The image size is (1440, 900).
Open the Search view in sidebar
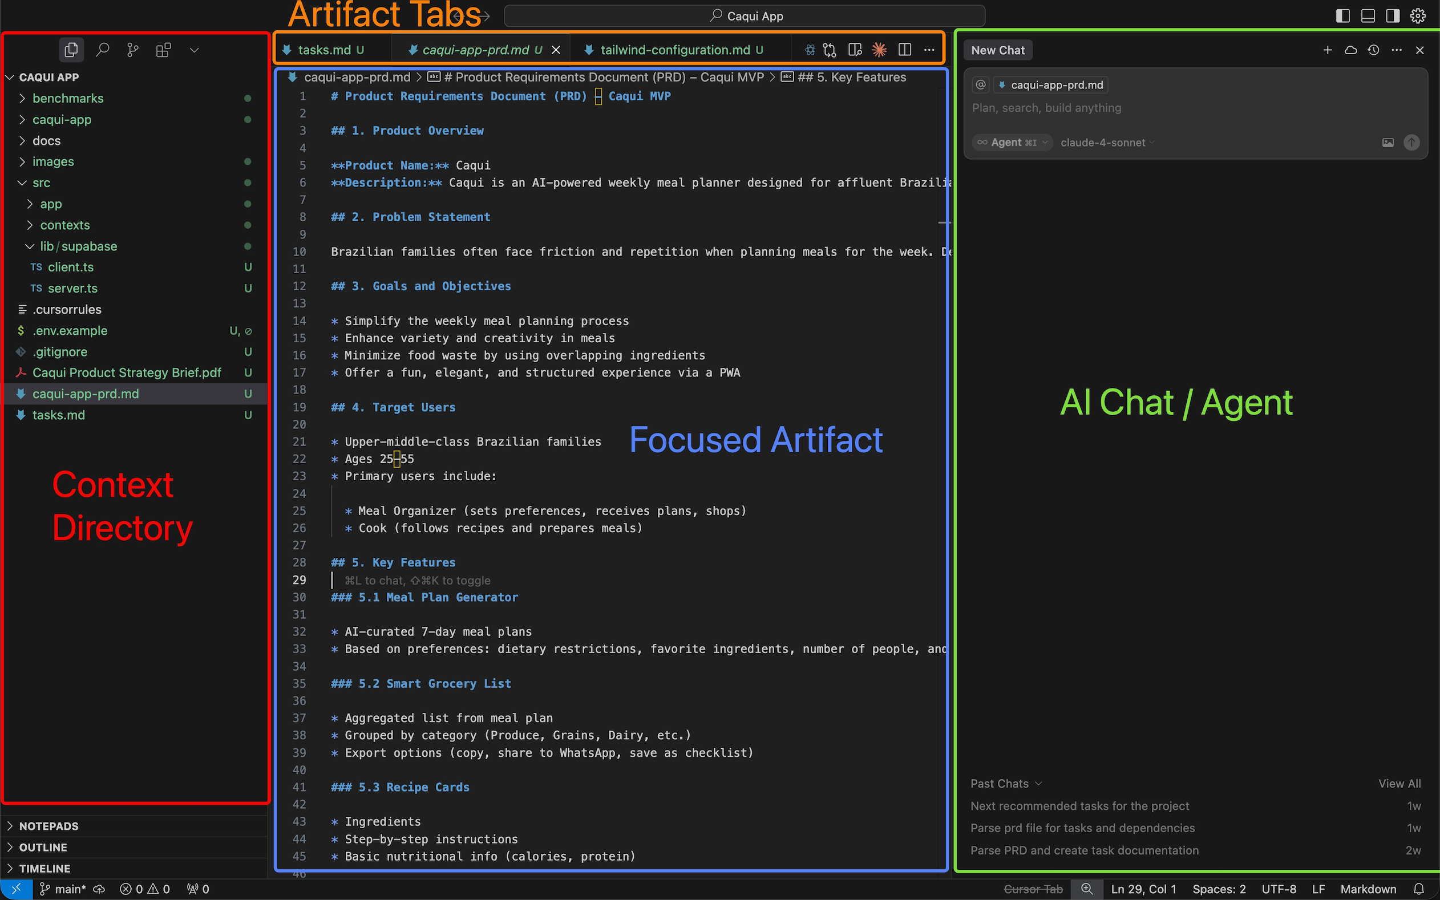[x=102, y=50]
